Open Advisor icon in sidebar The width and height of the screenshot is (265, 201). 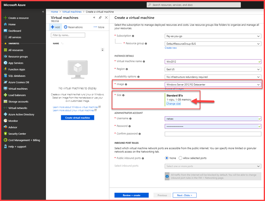(x=6, y=127)
